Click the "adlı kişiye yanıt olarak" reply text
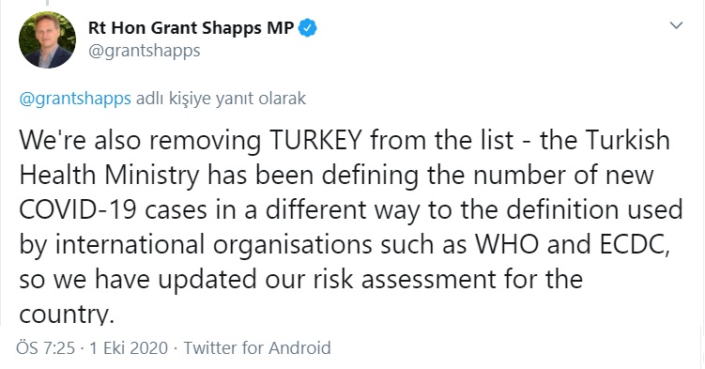The image size is (705, 369). pyautogui.click(x=221, y=99)
